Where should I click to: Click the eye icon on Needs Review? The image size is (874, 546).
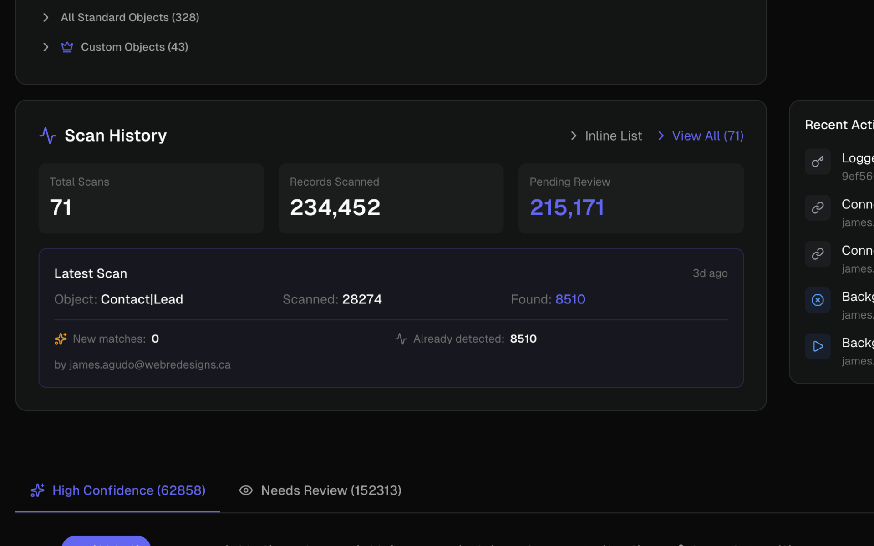tap(246, 490)
